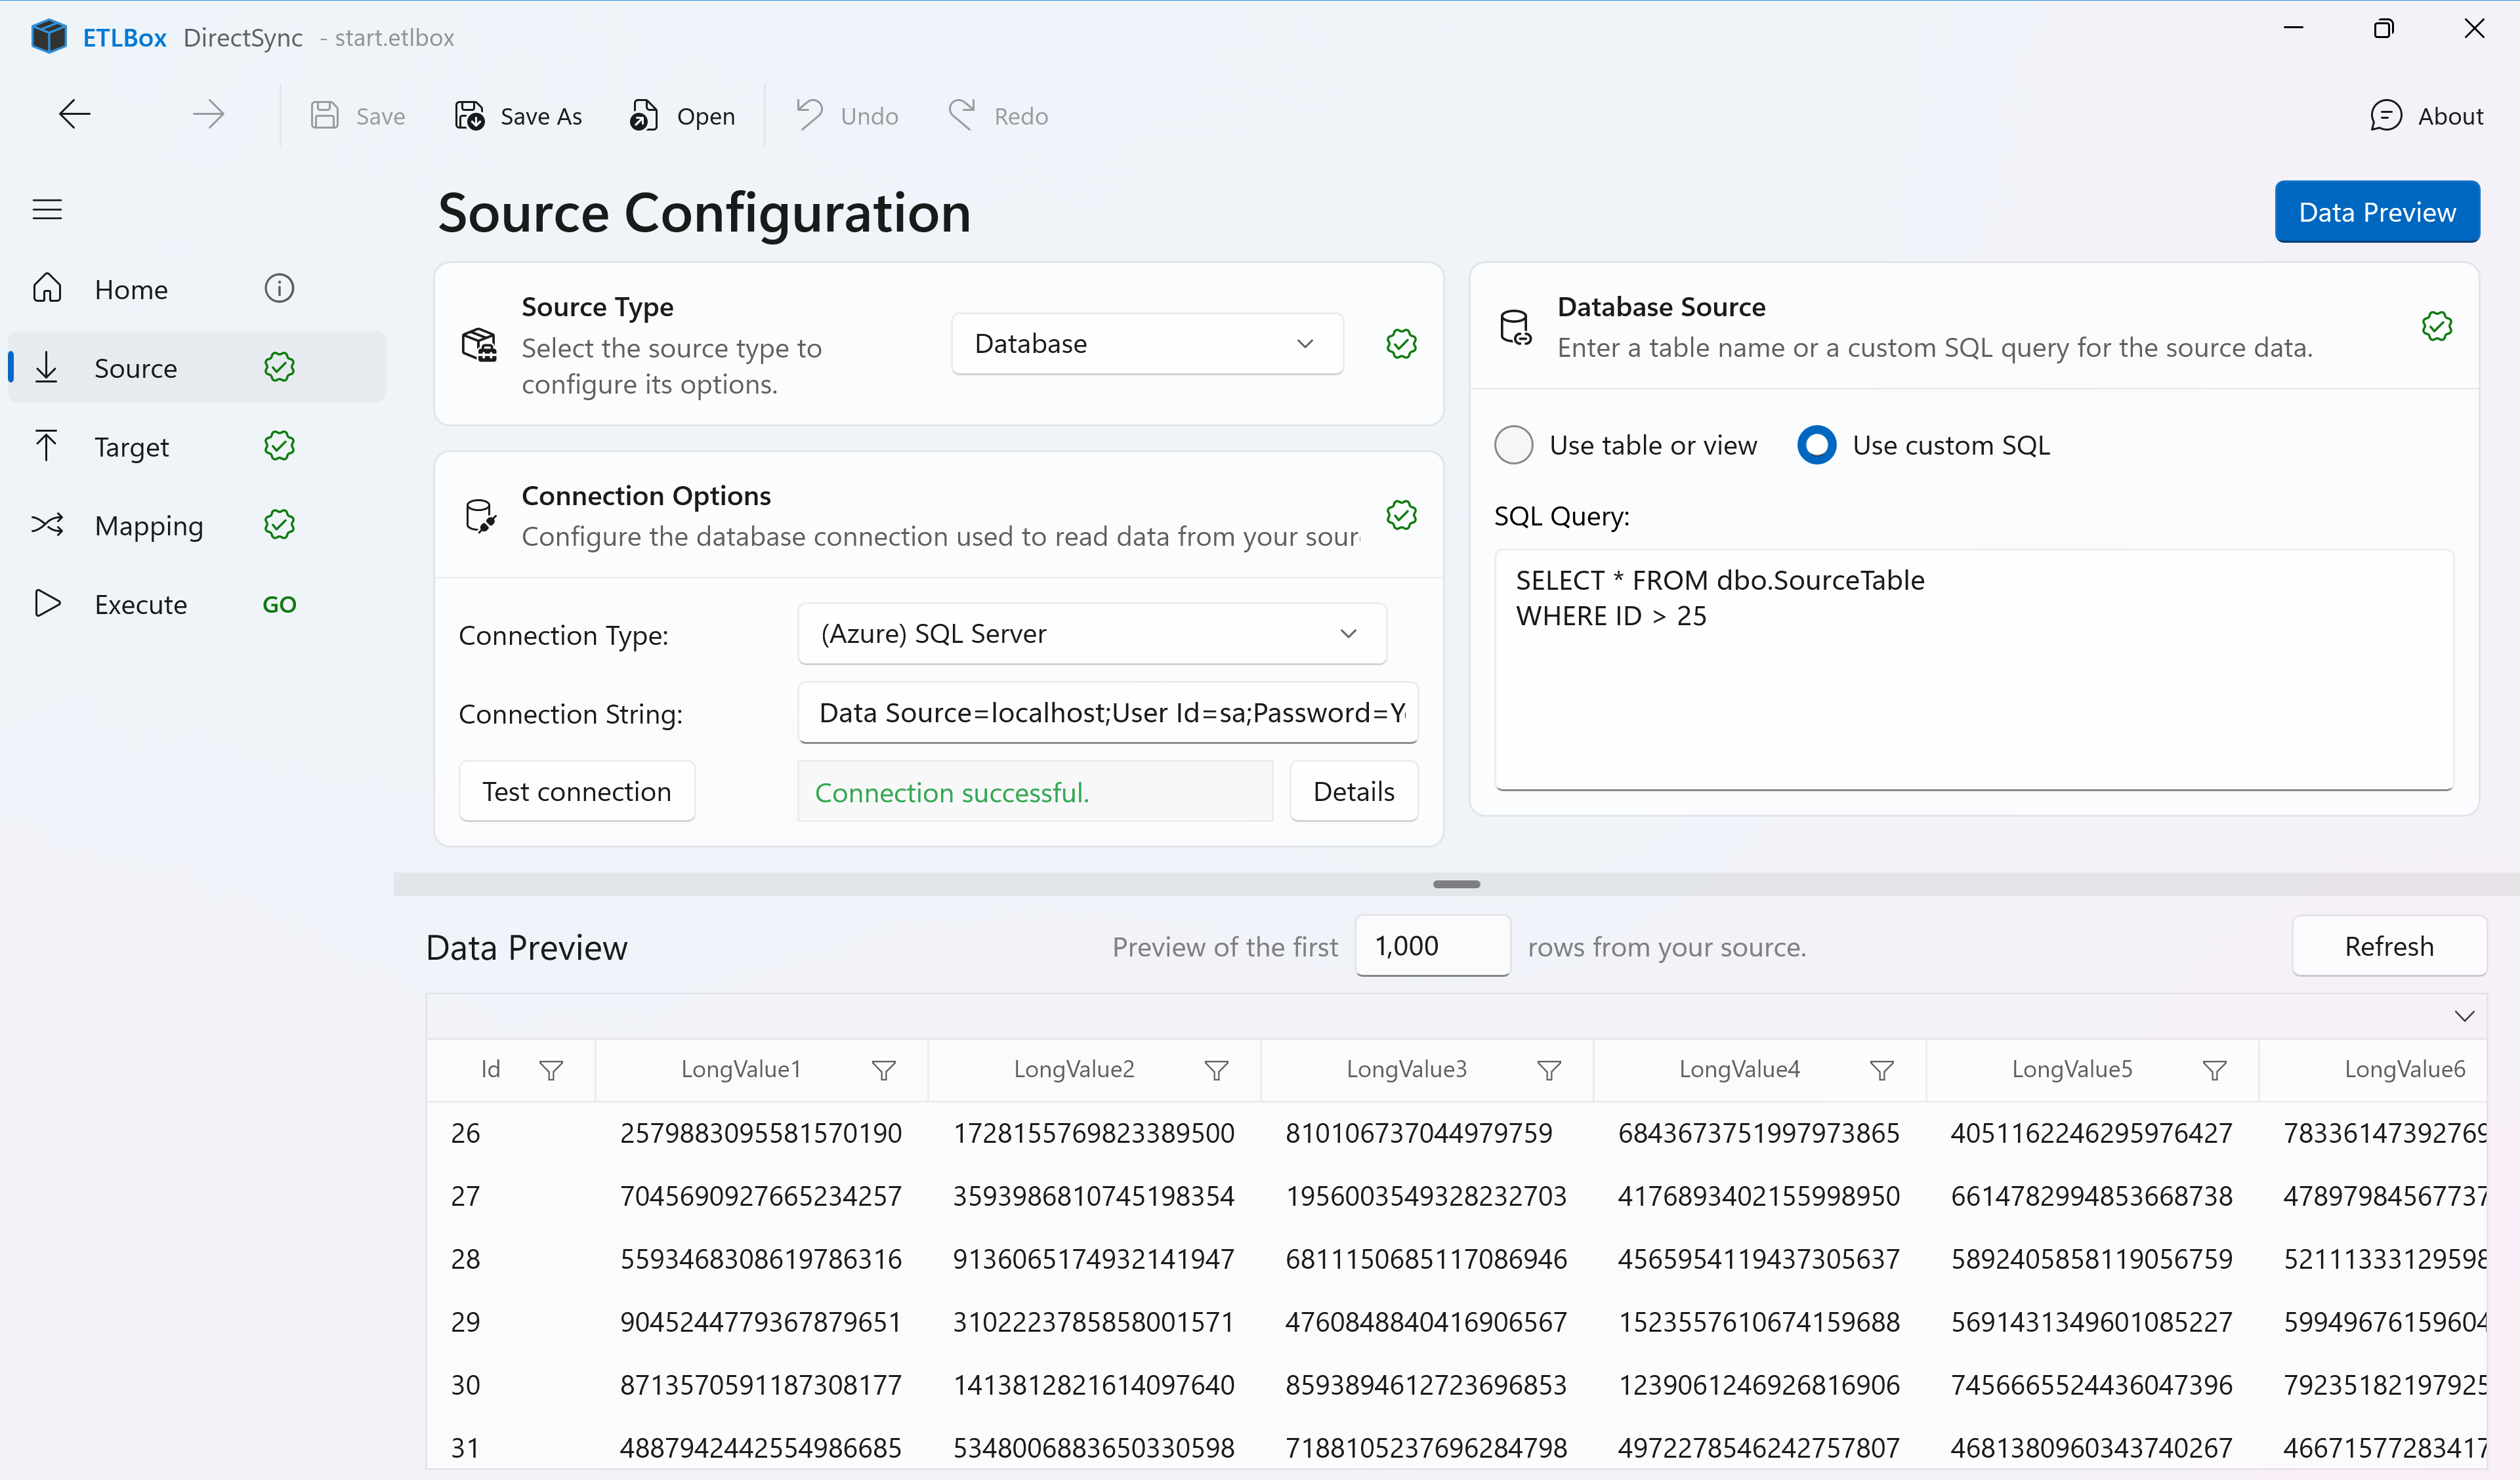Click the green checkmark beside Source Type
The width and height of the screenshot is (2520, 1480).
click(x=1401, y=343)
